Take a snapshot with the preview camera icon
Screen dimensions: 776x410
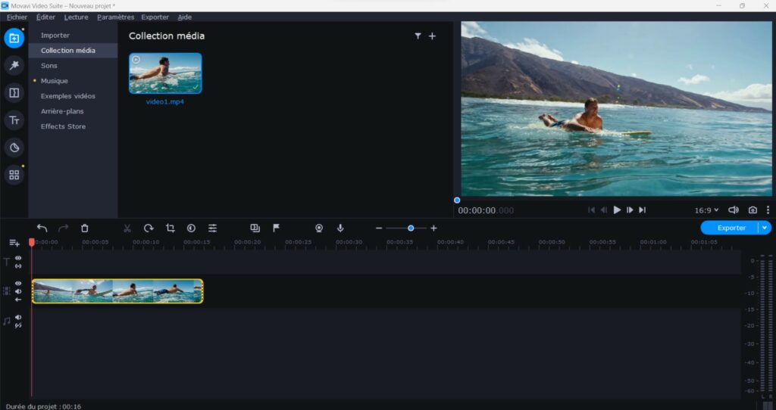pyautogui.click(x=753, y=210)
